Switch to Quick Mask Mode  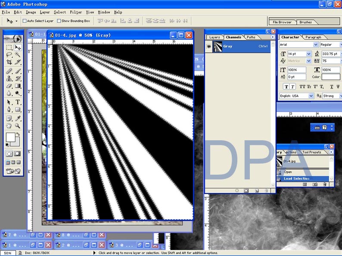(x=17, y=154)
